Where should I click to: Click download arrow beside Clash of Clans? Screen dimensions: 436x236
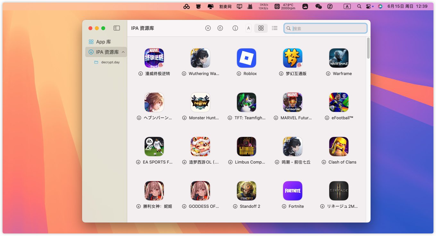(x=324, y=162)
